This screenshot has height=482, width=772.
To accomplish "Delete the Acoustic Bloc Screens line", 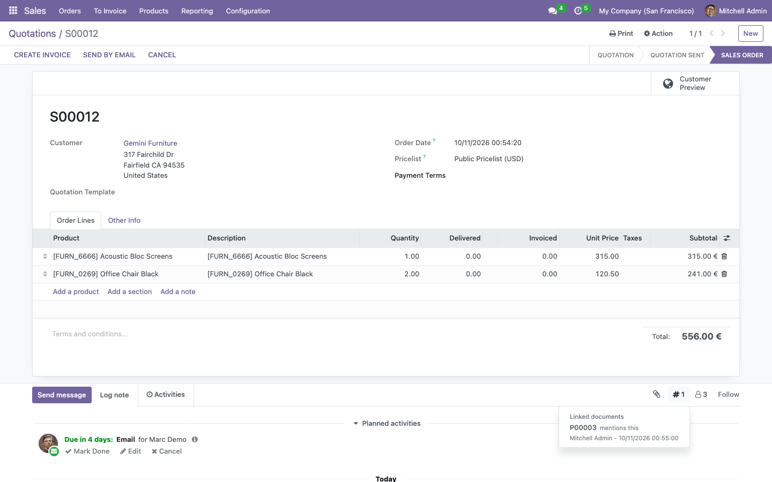I will tap(724, 257).
